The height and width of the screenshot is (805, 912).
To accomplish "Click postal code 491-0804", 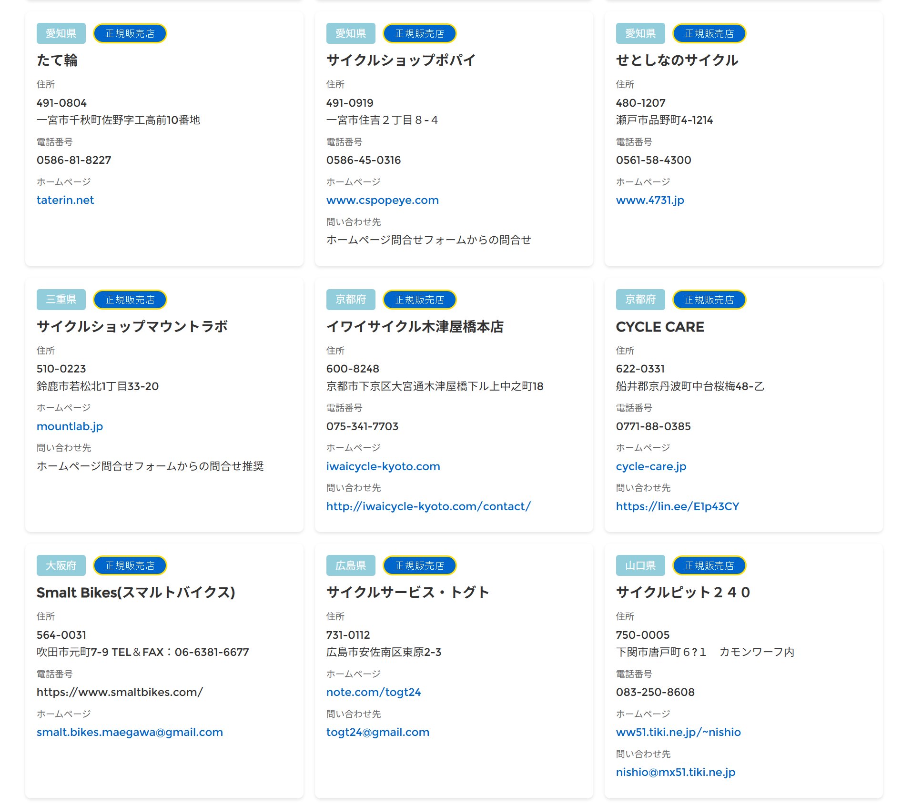I will tap(61, 103).
